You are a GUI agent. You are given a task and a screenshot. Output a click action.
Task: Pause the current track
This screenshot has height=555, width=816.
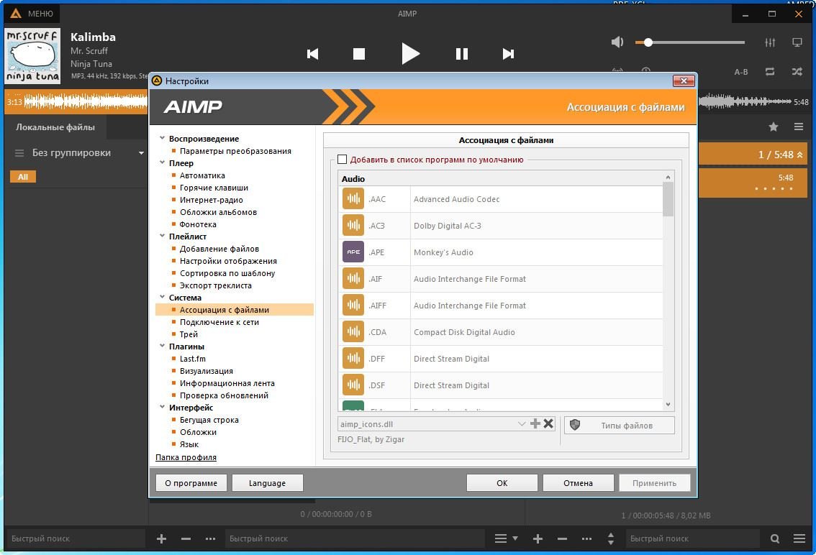tap(462, 54)
